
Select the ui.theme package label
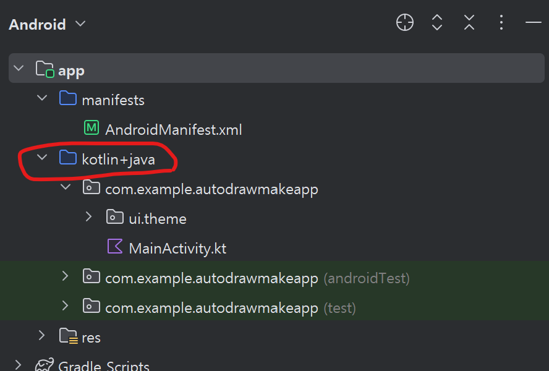point(158,219)
